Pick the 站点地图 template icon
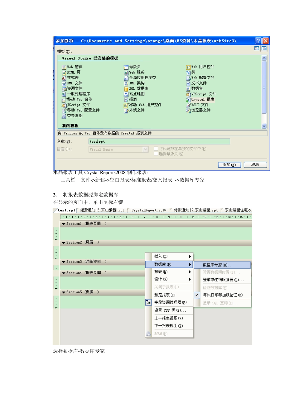Screen dimensions: 284x402 (126, 94)
